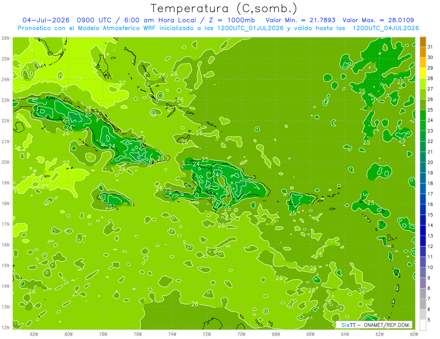Screen dimensions: 440x339
Task: Click the color bar segment between 27 and 28
Action: point(423,84)
